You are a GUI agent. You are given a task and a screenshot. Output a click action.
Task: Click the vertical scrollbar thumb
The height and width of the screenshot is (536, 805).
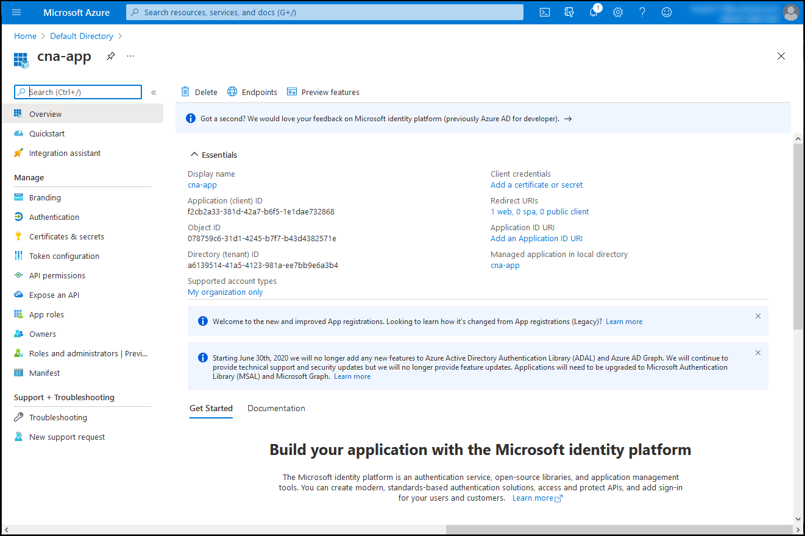point(798,236)
